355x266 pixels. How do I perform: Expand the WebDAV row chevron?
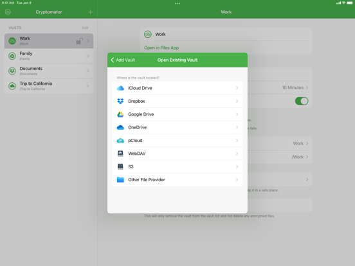(237, 154)
